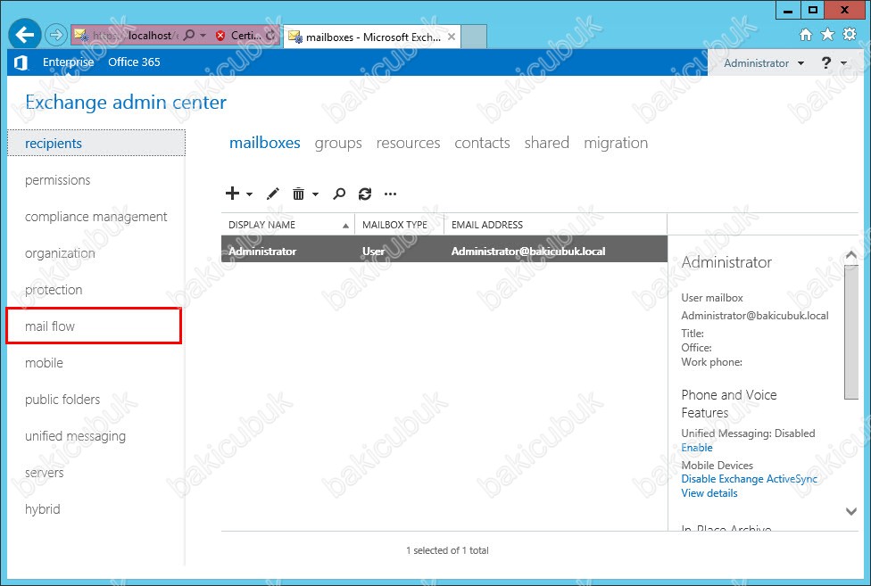Switch to the Enterprise link
The image size is (871, 586).
tap(69, 62)
